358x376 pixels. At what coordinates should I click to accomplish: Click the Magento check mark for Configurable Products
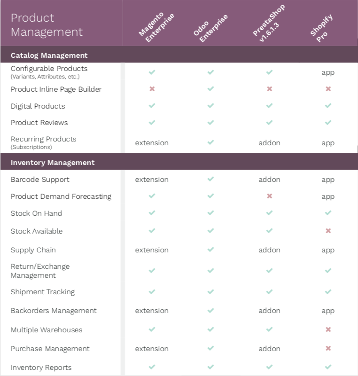point(152,72)
